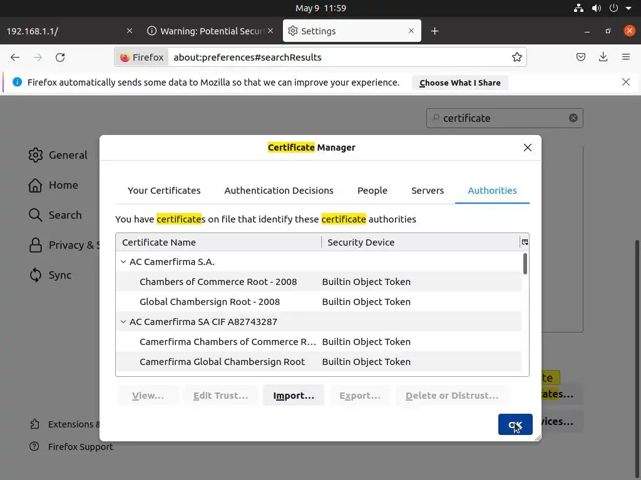Select Camerfirma Chambers of Commerce R... row
641x480 pixels.
tap(319, 342)
